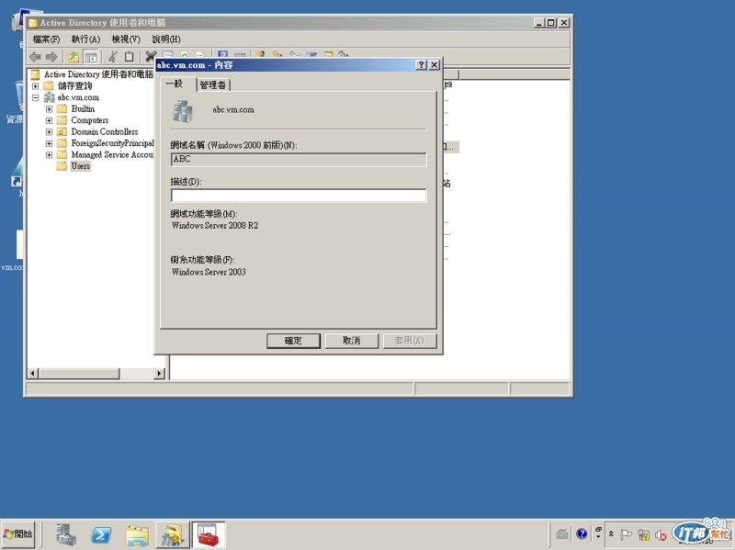Click the keyboard icon near the tray
Image resolution: width=735 pixels, height=550 pixels.
point(562,533)
